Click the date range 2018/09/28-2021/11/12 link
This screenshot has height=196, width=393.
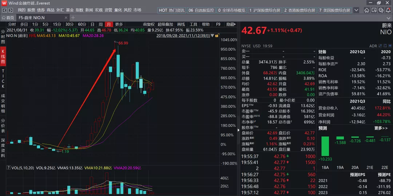click(x=183, y=36)
